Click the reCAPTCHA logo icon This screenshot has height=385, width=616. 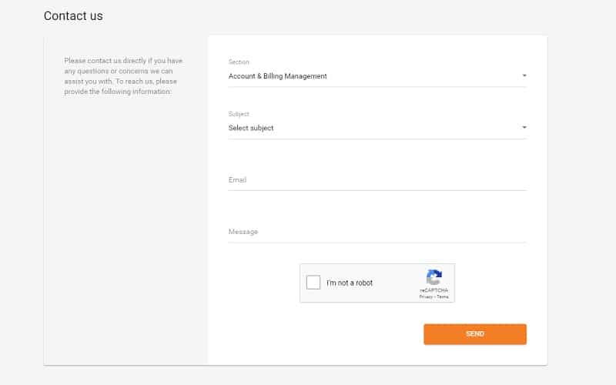click(434, 277)
